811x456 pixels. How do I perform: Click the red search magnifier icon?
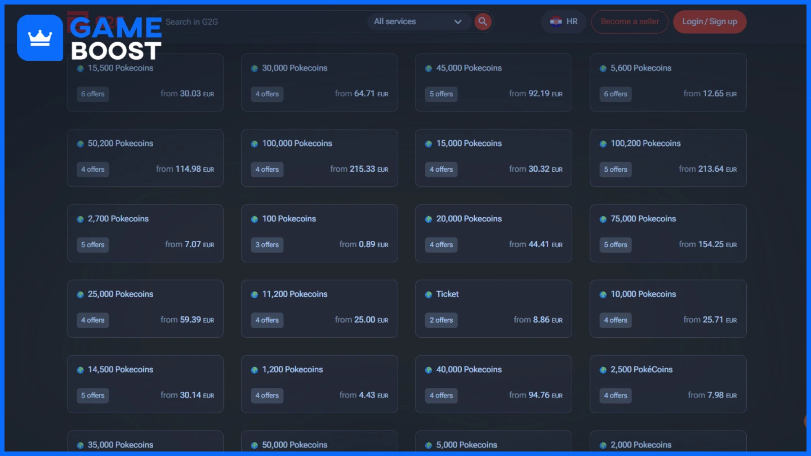tap(483, 21)
